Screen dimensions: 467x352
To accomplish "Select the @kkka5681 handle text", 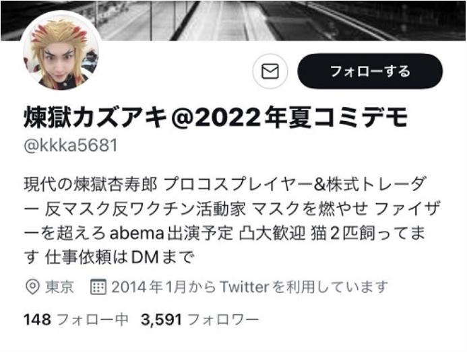I will tap(71, 145).
